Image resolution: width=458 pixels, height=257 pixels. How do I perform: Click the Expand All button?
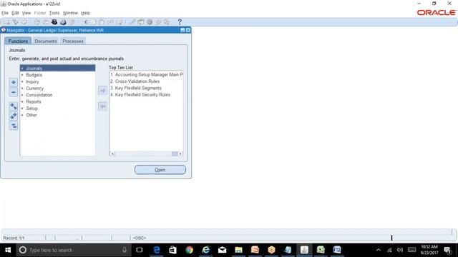coord(14,116)
